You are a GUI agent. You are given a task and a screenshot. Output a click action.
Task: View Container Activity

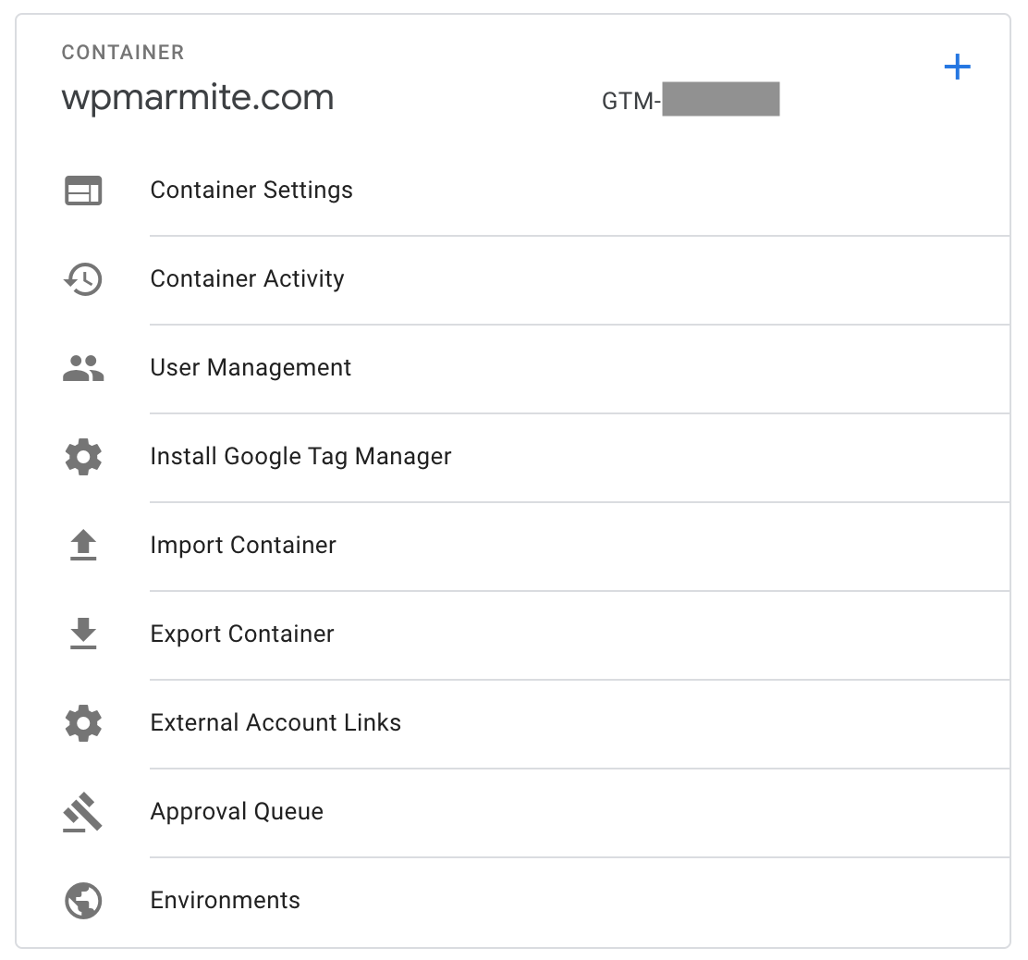click(x=247, y=279)
